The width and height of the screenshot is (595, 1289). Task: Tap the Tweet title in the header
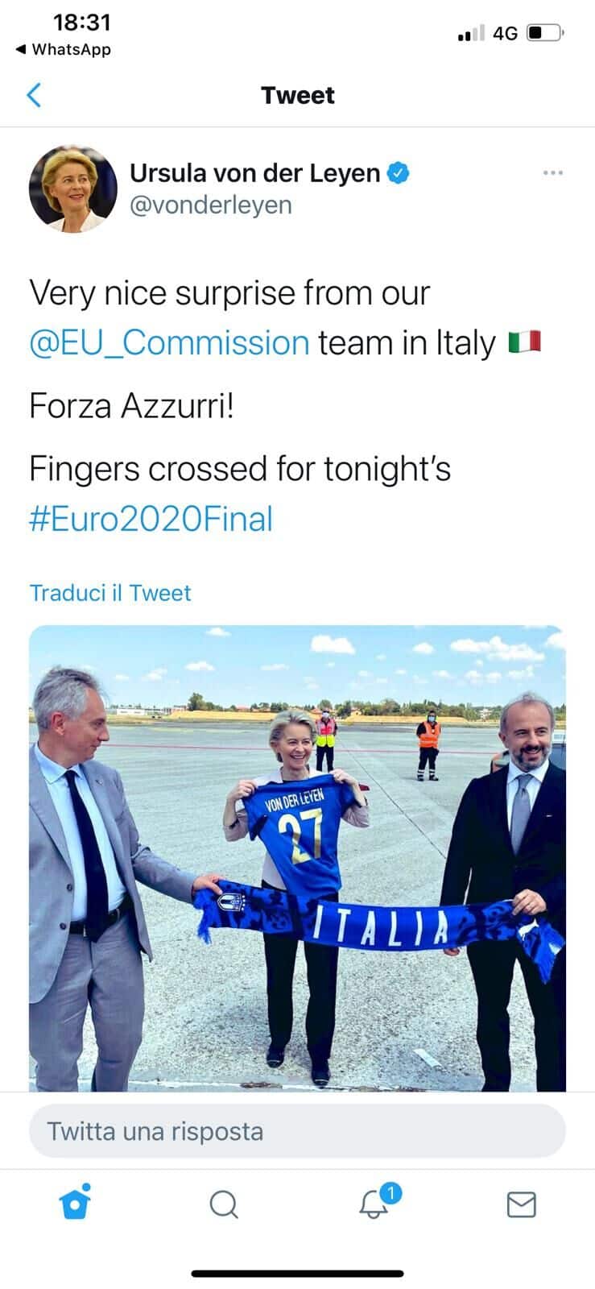(x=297, y=95)
